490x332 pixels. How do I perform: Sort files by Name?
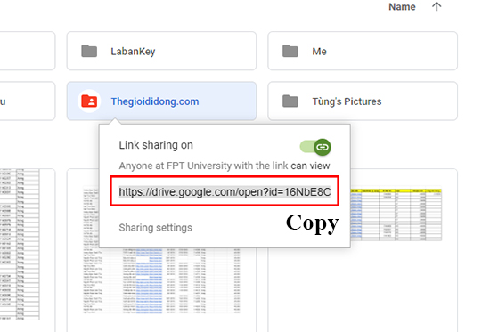pyautogui.click(x=402, y=7)
